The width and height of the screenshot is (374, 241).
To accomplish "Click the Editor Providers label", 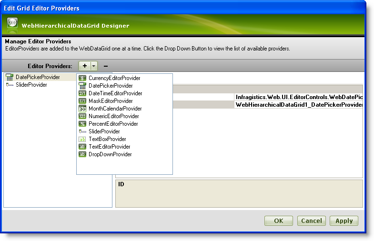I will click(x=50, y=66).
